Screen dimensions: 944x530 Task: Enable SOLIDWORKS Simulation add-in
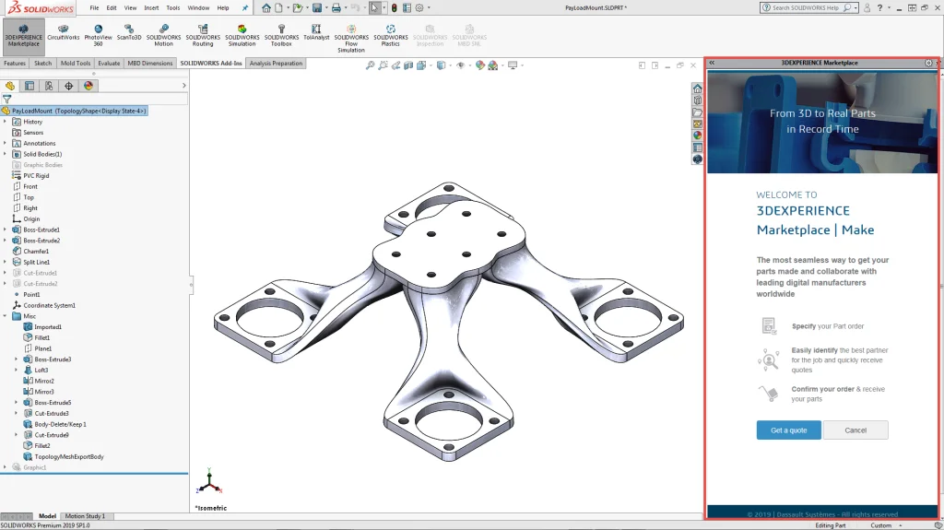coord(242,36)
